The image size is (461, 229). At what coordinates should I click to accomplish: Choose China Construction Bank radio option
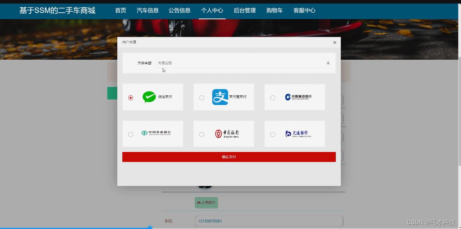click(273, 98)
